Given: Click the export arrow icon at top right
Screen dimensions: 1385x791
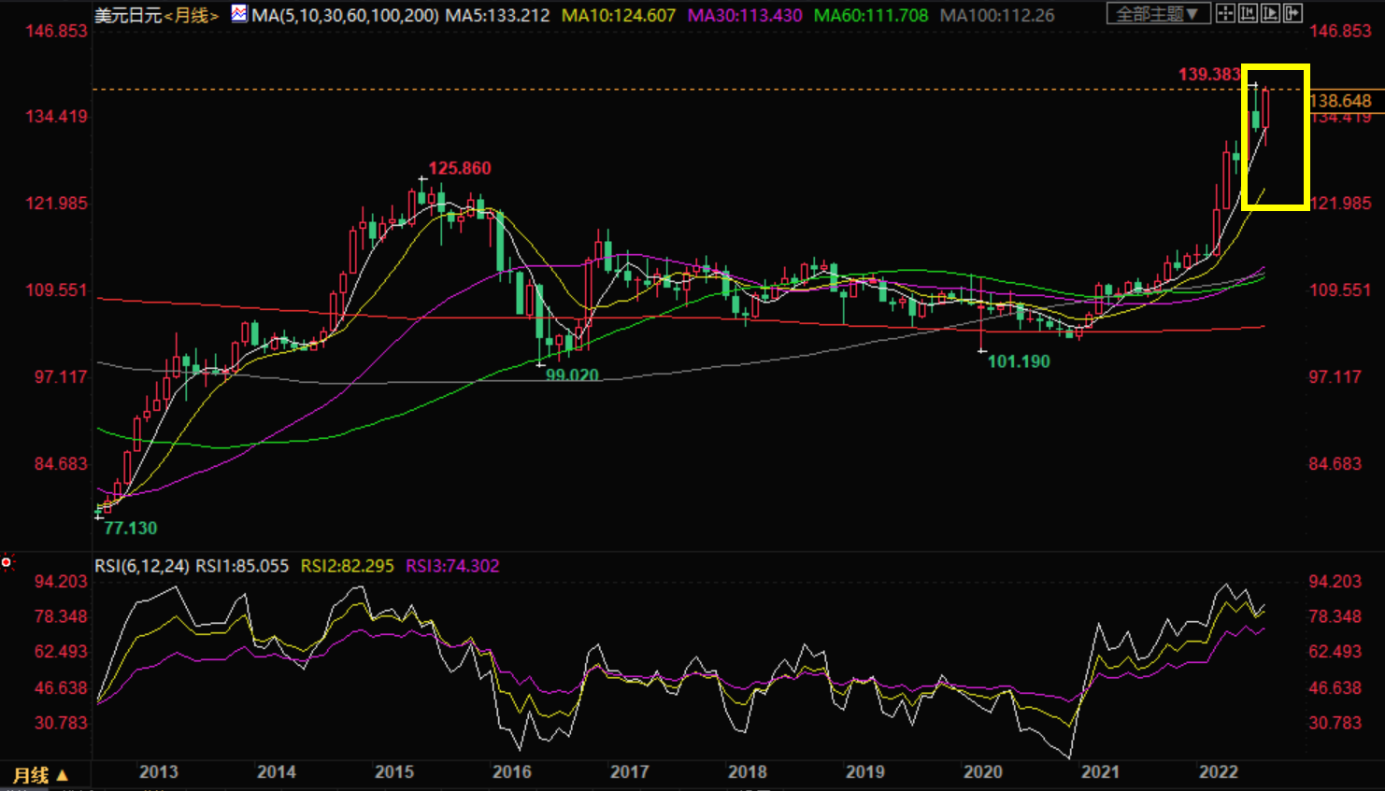Looking at the screenshot, I should pyautogui.click(x=1293, y=13).
